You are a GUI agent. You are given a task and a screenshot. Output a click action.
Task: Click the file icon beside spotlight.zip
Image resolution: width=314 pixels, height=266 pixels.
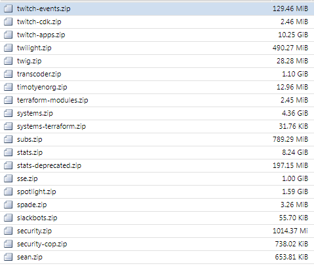(x=8, y=191)
